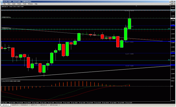Minimize the inner chart window

click(170, 4)
